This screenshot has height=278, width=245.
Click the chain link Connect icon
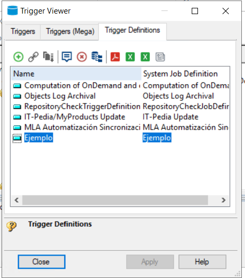tap(33, 57)
